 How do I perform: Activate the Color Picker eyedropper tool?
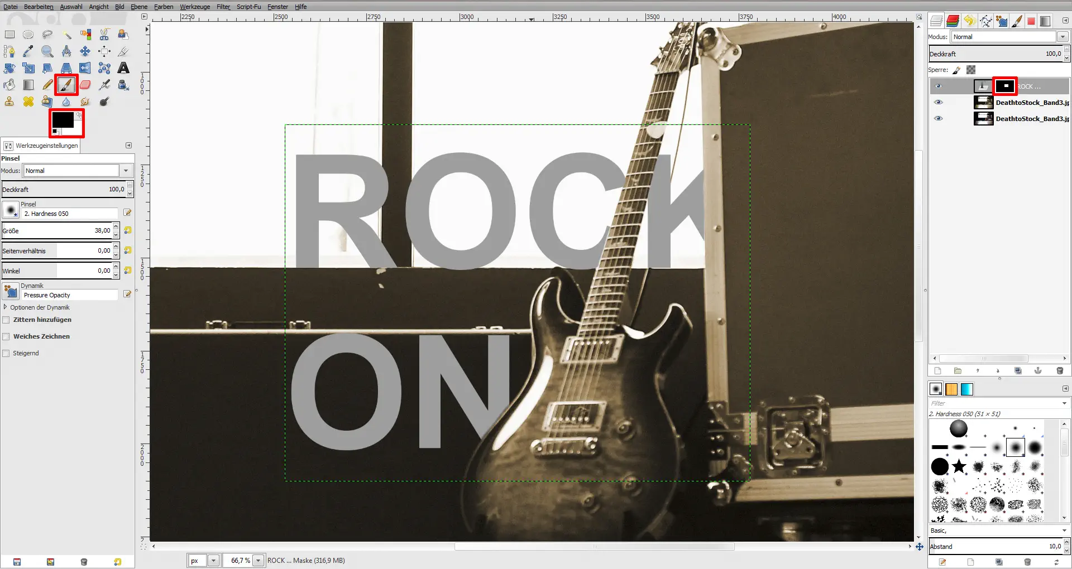(28, 51)
